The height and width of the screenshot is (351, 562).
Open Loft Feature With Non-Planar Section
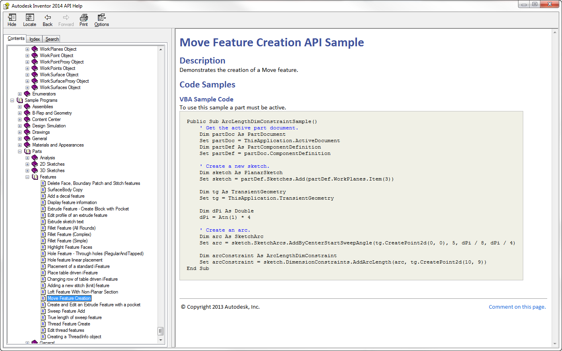pos(83,292)
